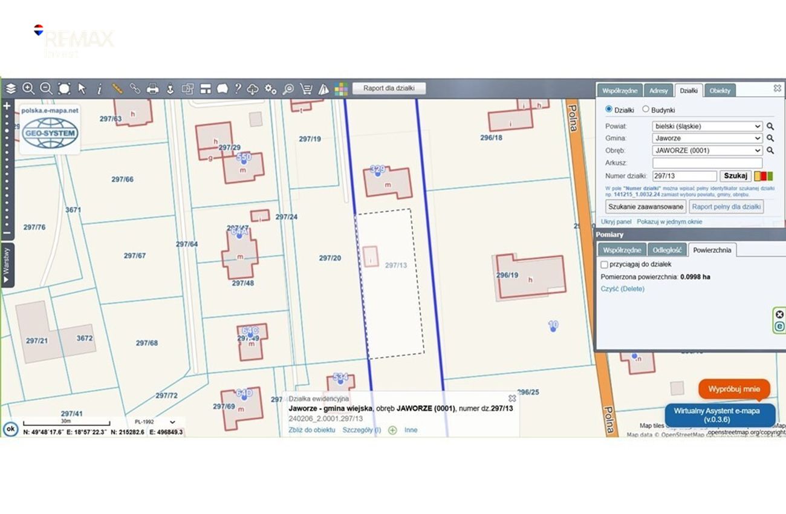
Task: Open the Powiat dropdown
Action: click(x=707, y=126)
